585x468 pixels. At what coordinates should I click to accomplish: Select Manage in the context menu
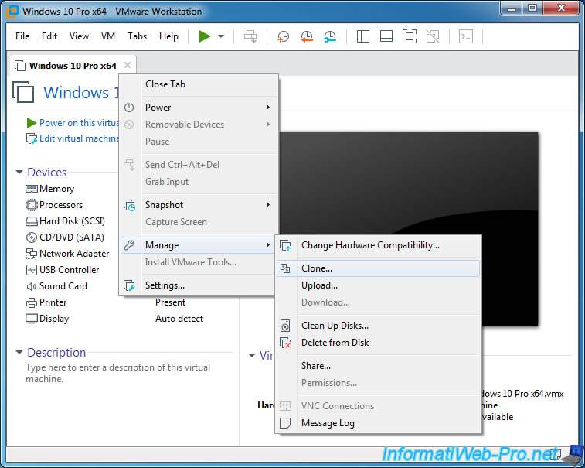point(199,245)
